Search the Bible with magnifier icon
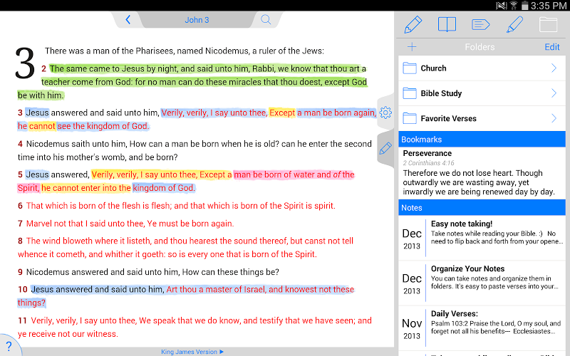The image size is (570, 356). coord(266,20)
